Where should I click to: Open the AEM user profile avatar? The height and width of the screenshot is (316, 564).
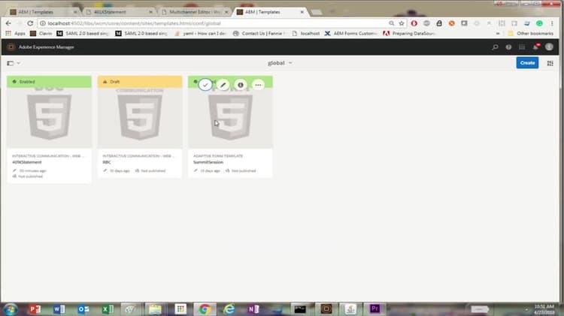pos(549,47)
